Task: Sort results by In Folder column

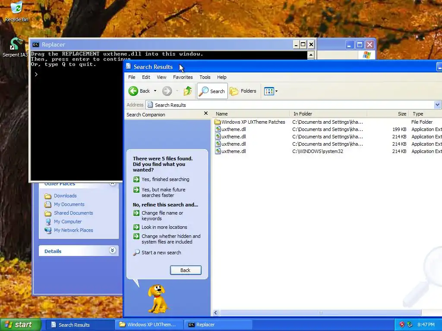Action: click(328, 114)
